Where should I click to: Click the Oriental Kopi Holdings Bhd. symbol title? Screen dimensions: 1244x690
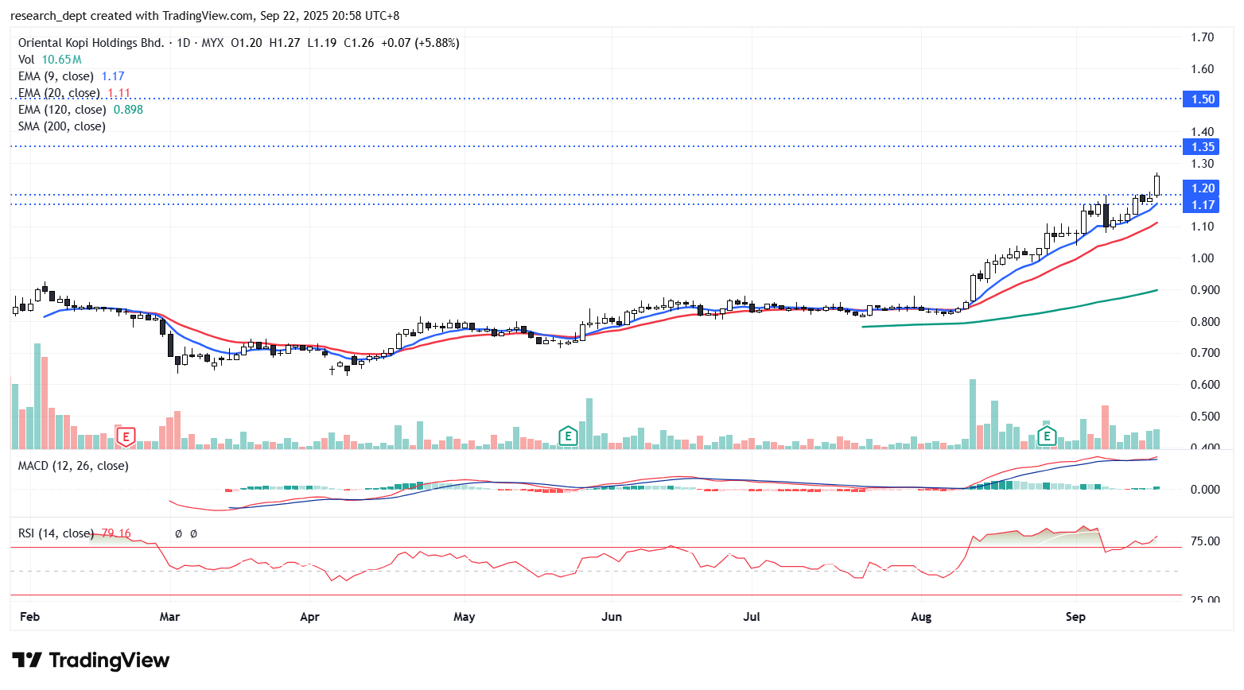tap(91, 43)
